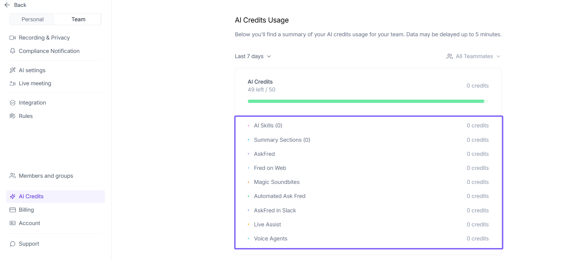Click the Account ID card icon
The image size is (576, 261).
point(13,223)
